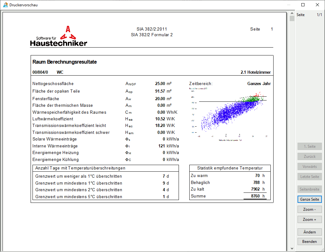325x252 pixels.
Task: Click the 'Energiemenge Heizung' label
Action: coord(56,153)
